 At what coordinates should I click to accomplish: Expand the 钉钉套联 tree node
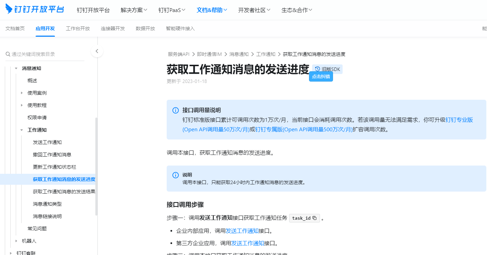click(x=11, y=253)
